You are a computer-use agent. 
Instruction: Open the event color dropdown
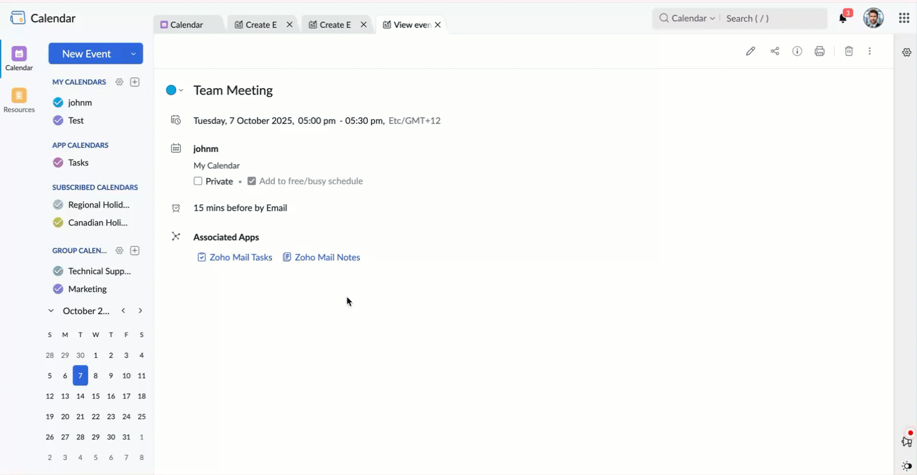(x=180, y=90)
